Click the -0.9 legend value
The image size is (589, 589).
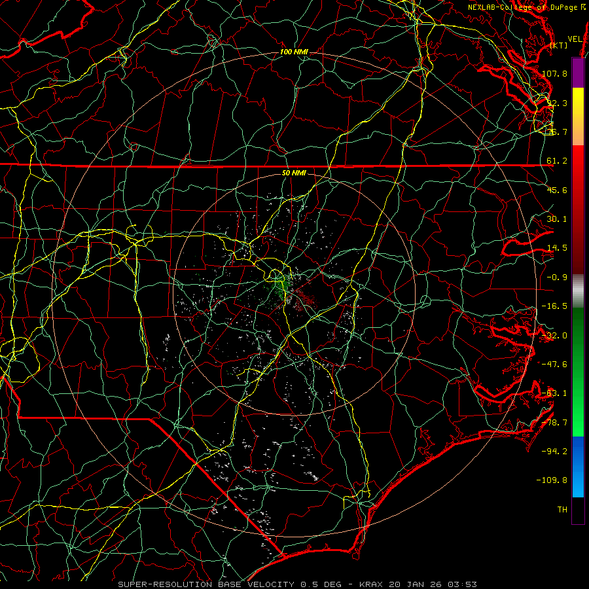(x=557, y=277)
